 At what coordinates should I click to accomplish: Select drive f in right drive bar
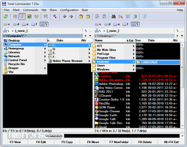click(126, 24)
